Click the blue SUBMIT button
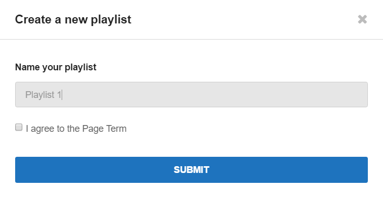This screenshot has width=383, height=199. pyautogui.click(x=191, y=170)
